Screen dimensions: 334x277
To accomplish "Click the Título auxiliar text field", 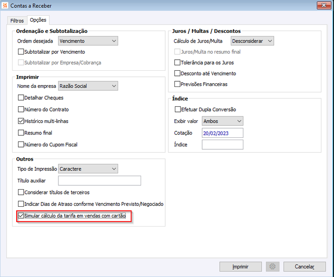I will pyautogui.click(x=99, y=180).
